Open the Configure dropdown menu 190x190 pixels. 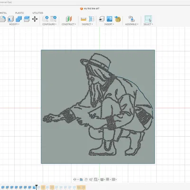[x=49, y=24]
